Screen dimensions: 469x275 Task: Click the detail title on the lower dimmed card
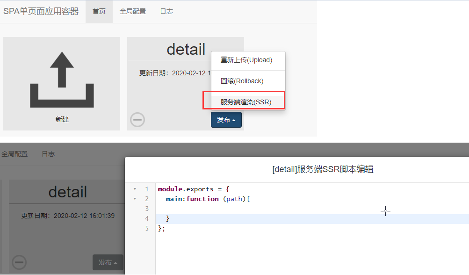(x=68, y=192)
